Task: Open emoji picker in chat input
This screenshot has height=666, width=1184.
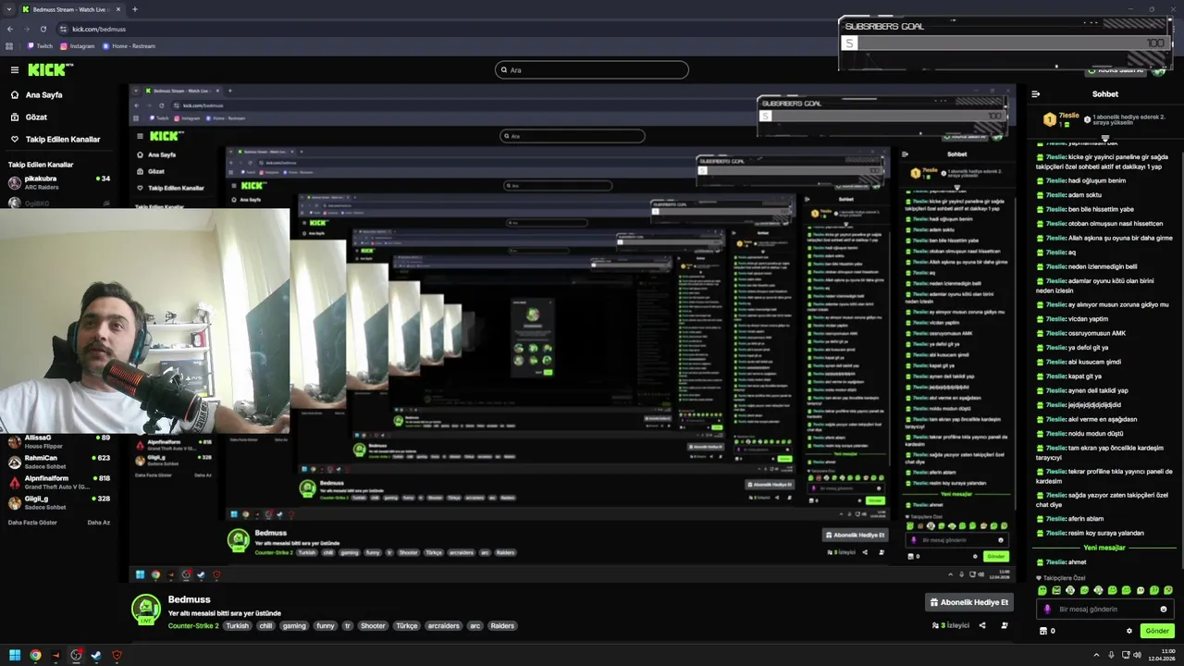Action: pyautogui.click(x=1164, y=609)
